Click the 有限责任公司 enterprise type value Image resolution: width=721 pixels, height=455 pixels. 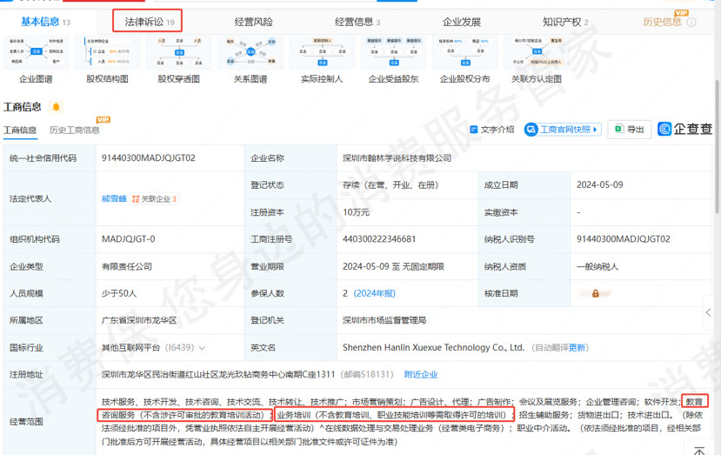point(126,267)
